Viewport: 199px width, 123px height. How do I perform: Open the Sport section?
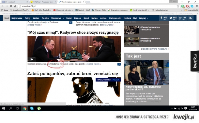point(86,18)
